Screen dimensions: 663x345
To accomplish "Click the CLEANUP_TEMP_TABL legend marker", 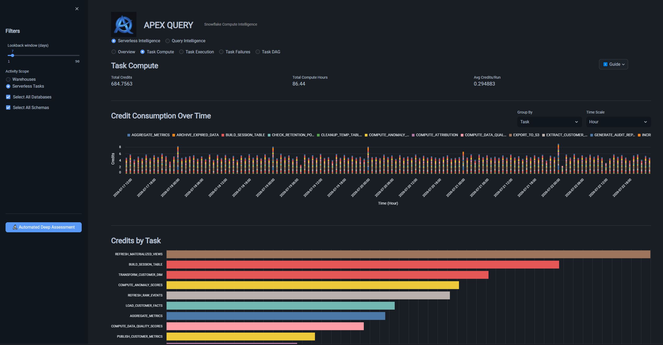I will pyautogui.click(x=318, y=135).
